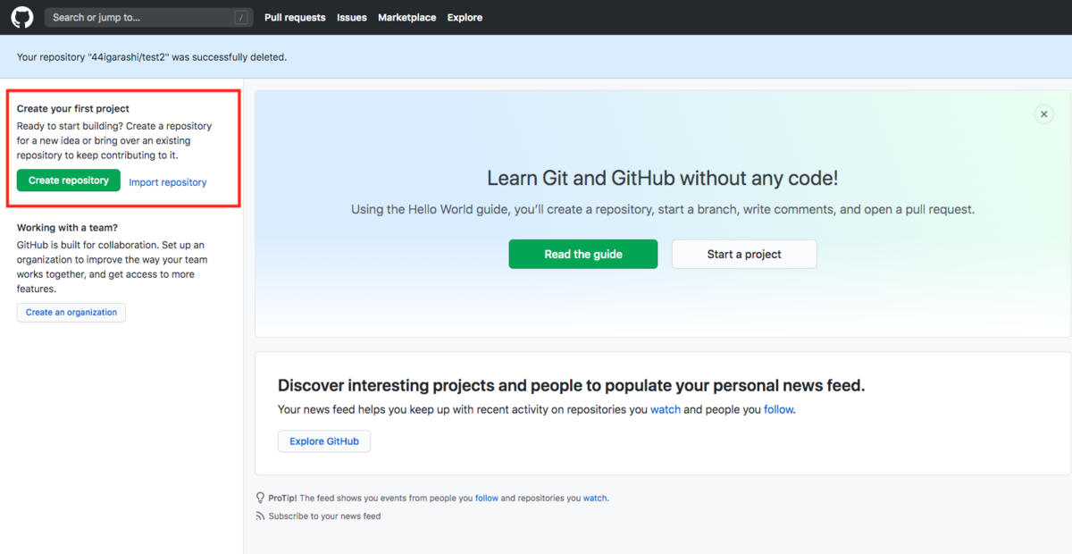Click the 'Create your first project' heading

point(73,109)
